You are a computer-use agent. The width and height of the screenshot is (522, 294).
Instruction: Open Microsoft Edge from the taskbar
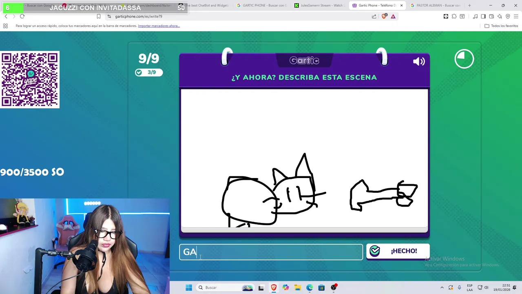310,287
